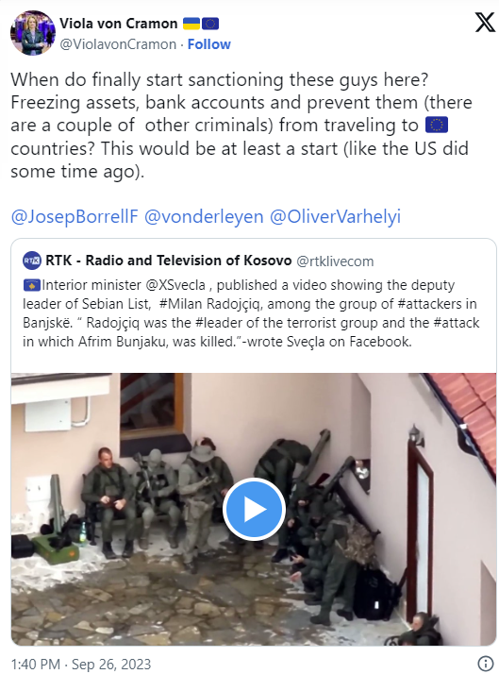Follow the @ViolavonCramon account
The width and height of the screenshot is (499, 674).
click(209, 44)
